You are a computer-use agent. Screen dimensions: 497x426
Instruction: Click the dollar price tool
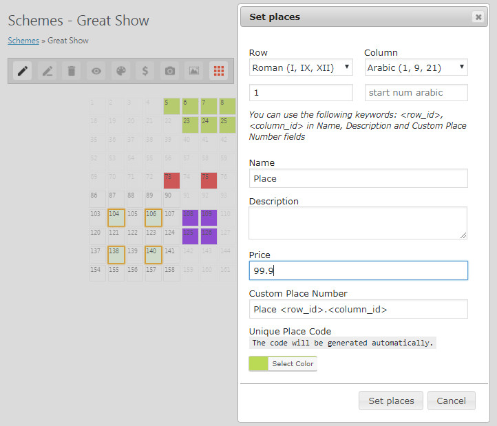pyautogui.click(x=145, y=71)
